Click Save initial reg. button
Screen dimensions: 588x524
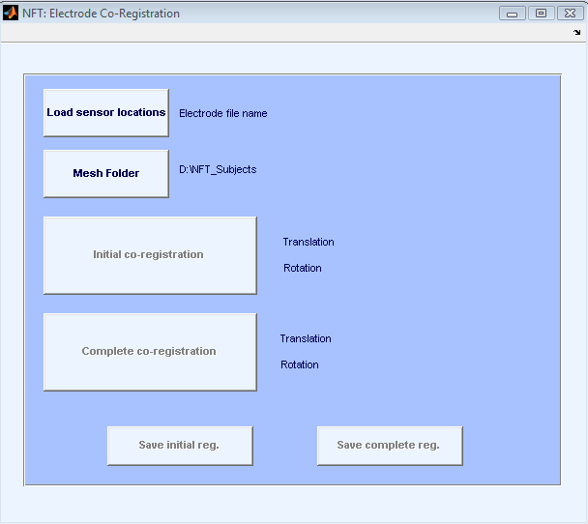point(180,446)
